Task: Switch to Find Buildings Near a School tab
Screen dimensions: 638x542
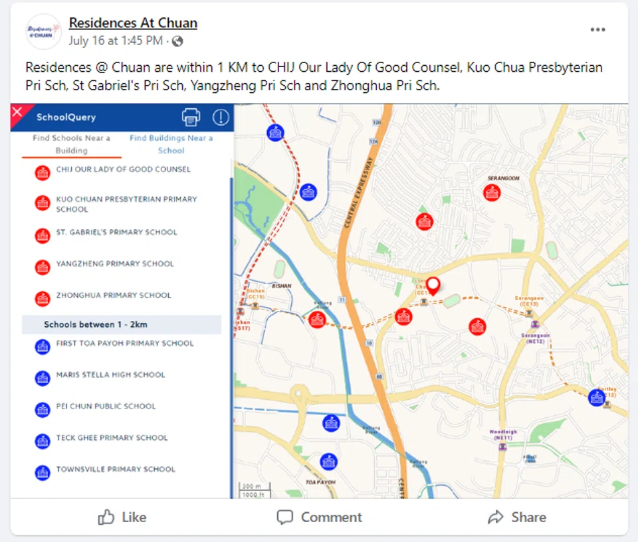Action: 171,144
